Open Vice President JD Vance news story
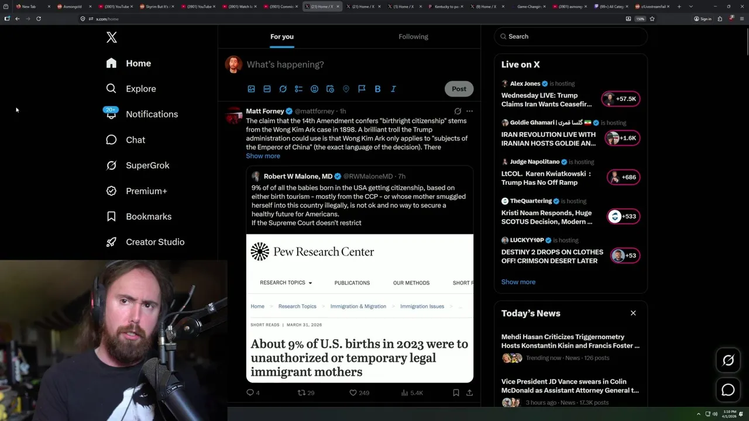This screenshot has width=749, height=421. click(x=571, y=386)
